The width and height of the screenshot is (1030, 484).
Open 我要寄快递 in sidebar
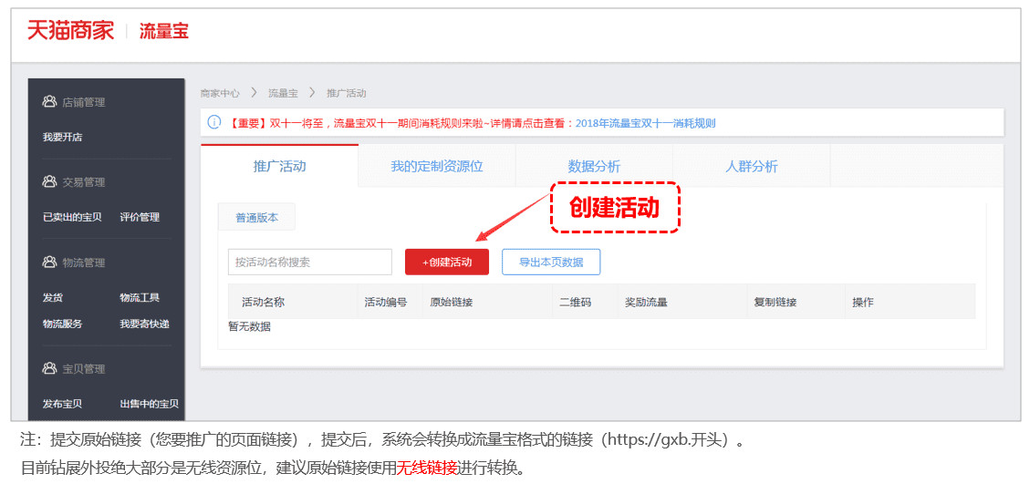point(144,324)
